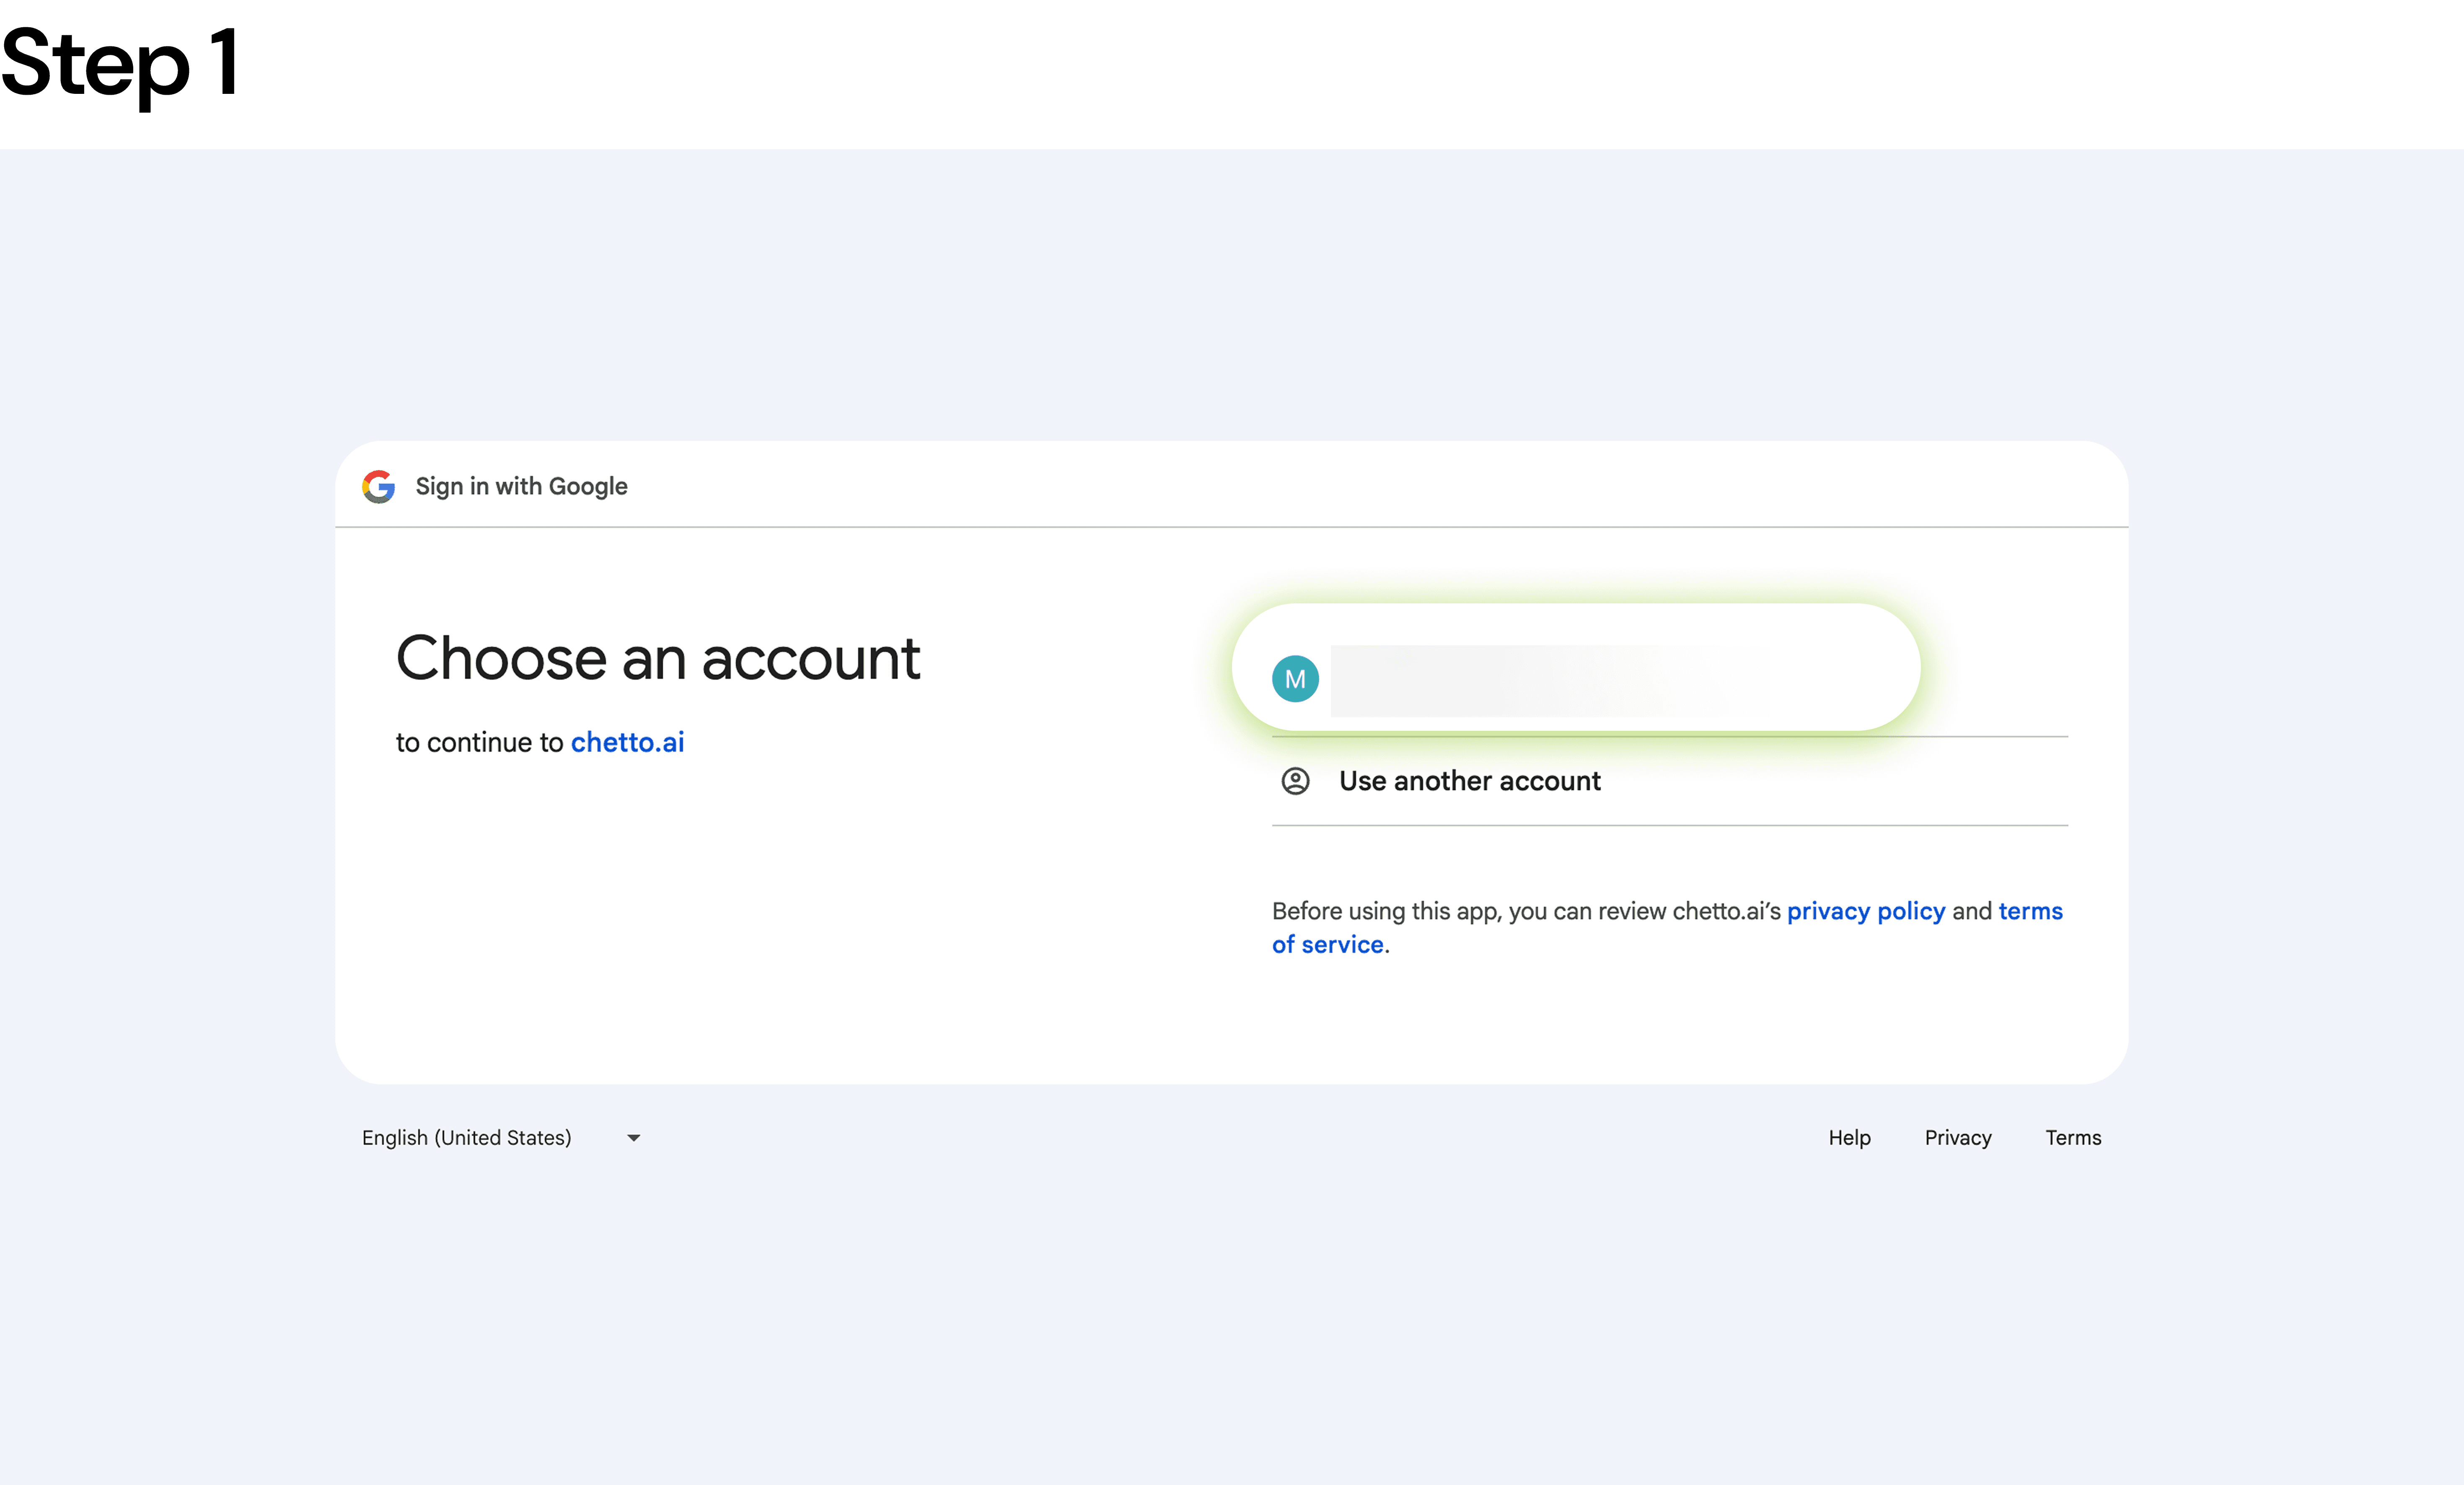Image resolution: width=2464 pixels, height=1485 pixels.
Task: Click the Google G logo
Action: coord(378,487)
